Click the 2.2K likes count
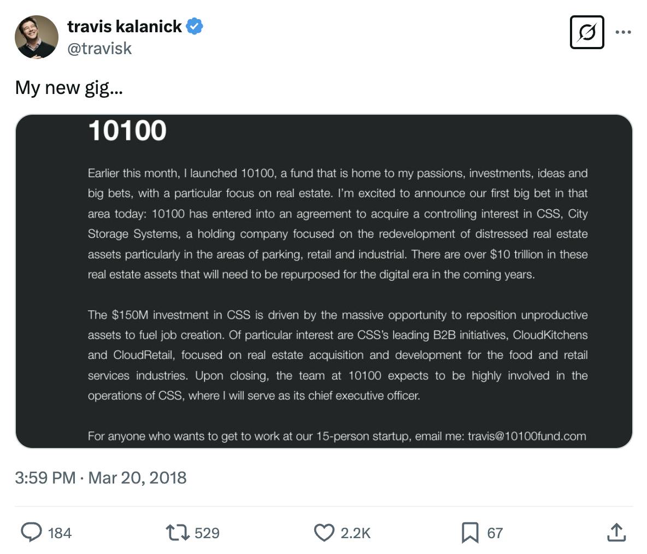The image size is (647, 554). [355, 533]
